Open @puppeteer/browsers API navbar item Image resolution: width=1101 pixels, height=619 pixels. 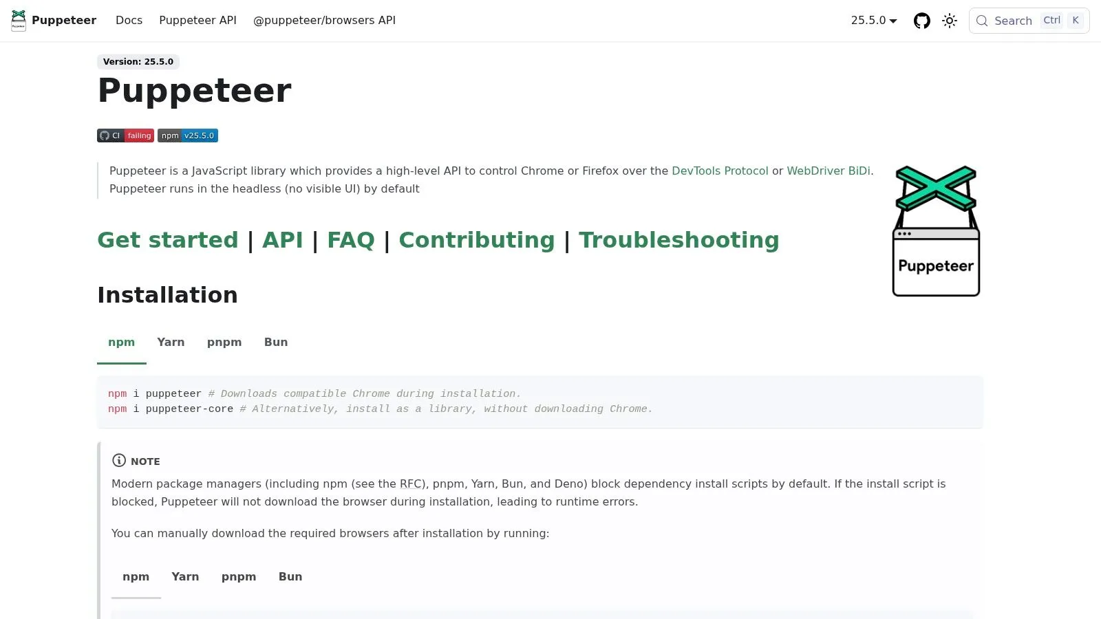pyautogui.click(x=324, y=21)
